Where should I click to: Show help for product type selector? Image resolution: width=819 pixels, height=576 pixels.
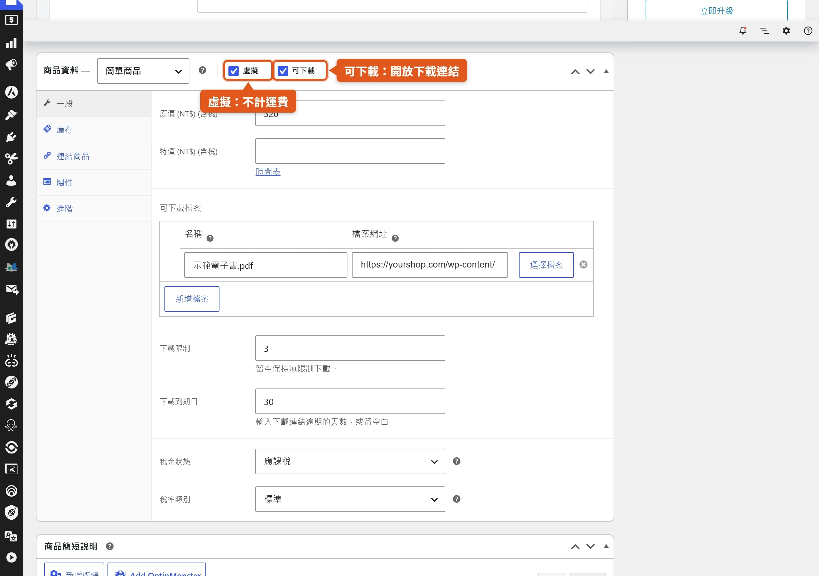203,70
